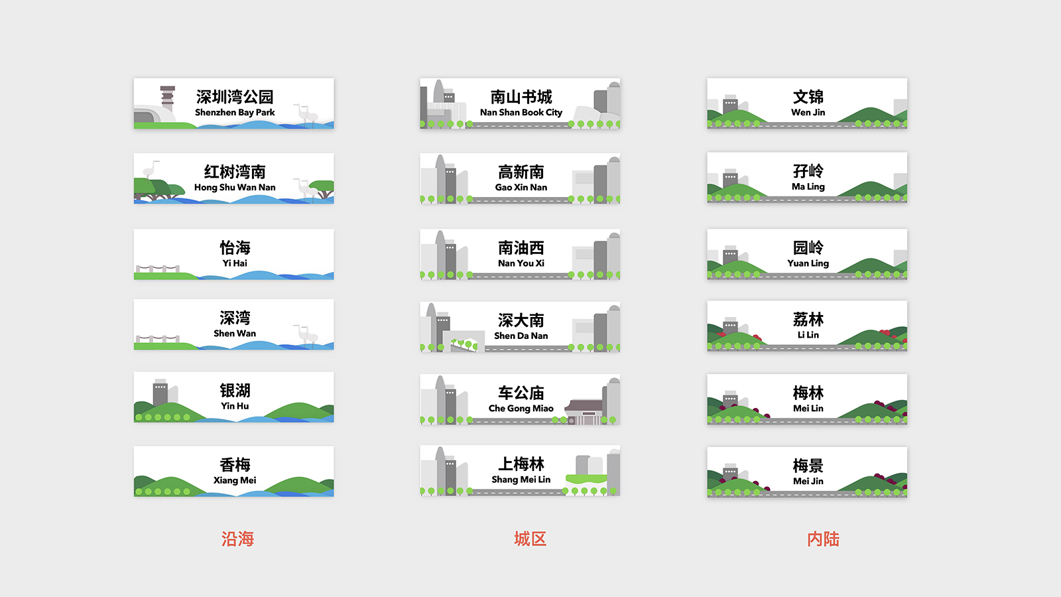Image resolution: width=1061 pixels, height=597 pixels.
Task: Click the temple building icon in Che Gong Miao
Action: click(584, 411)
